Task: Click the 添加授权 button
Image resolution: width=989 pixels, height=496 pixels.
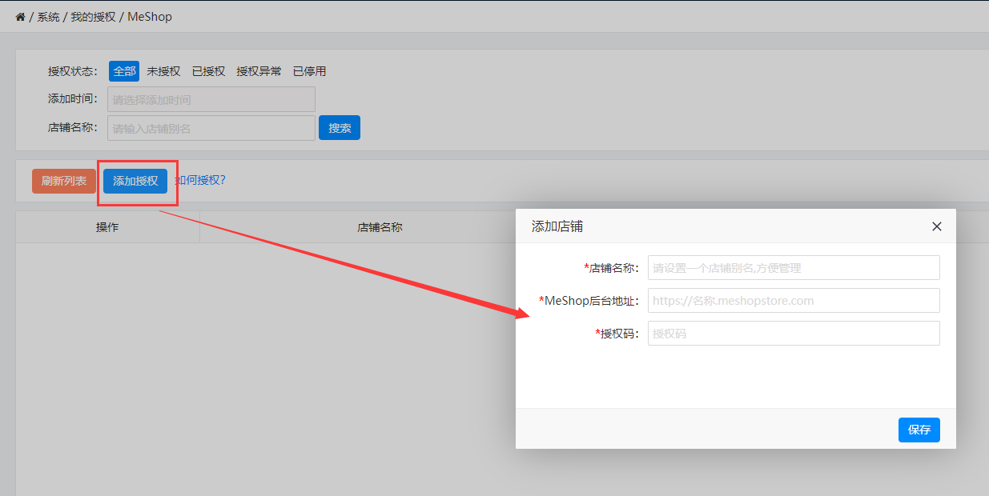Action: click(x=135, y=181)
